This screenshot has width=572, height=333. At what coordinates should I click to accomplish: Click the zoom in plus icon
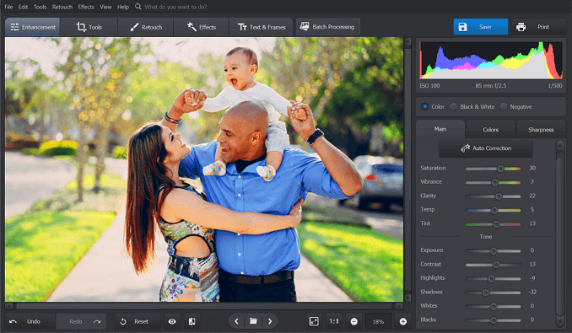(x=402, y=321)
